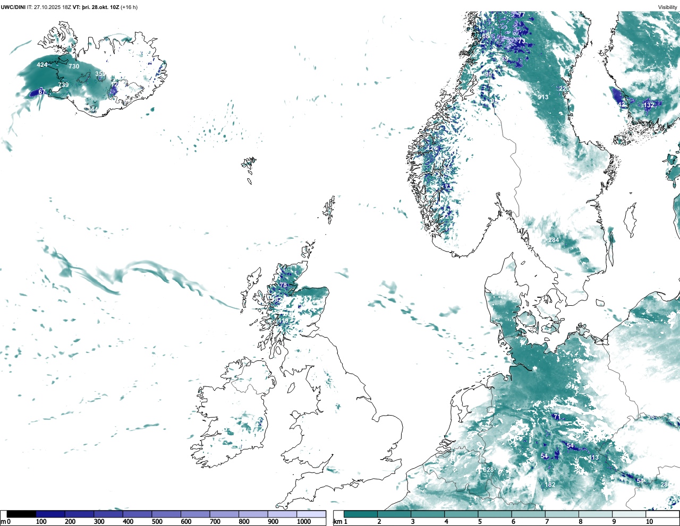Click the "284" value over southern Sweden

click(x=554, y=240)
